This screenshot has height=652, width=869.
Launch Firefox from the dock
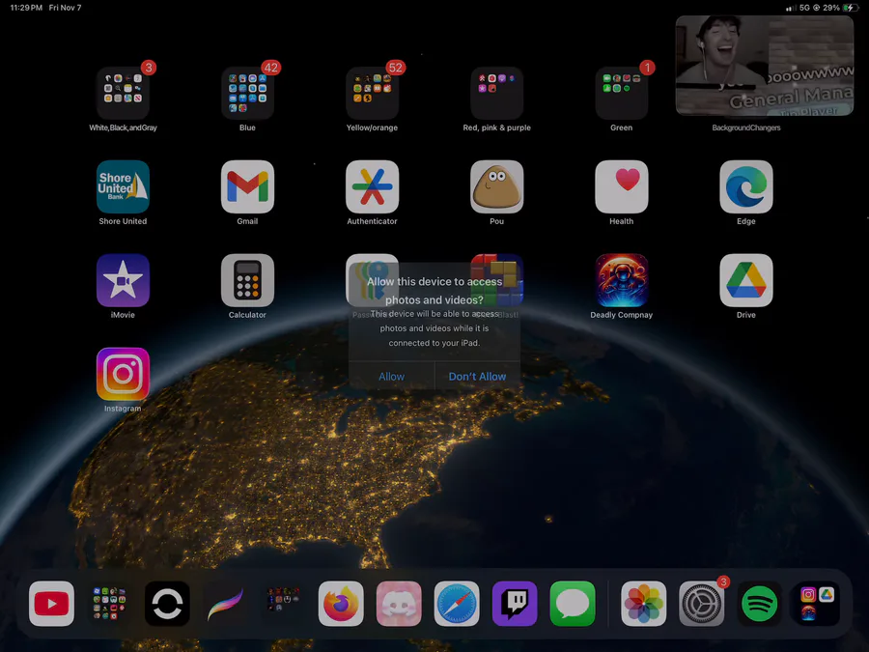pos(341,604)
